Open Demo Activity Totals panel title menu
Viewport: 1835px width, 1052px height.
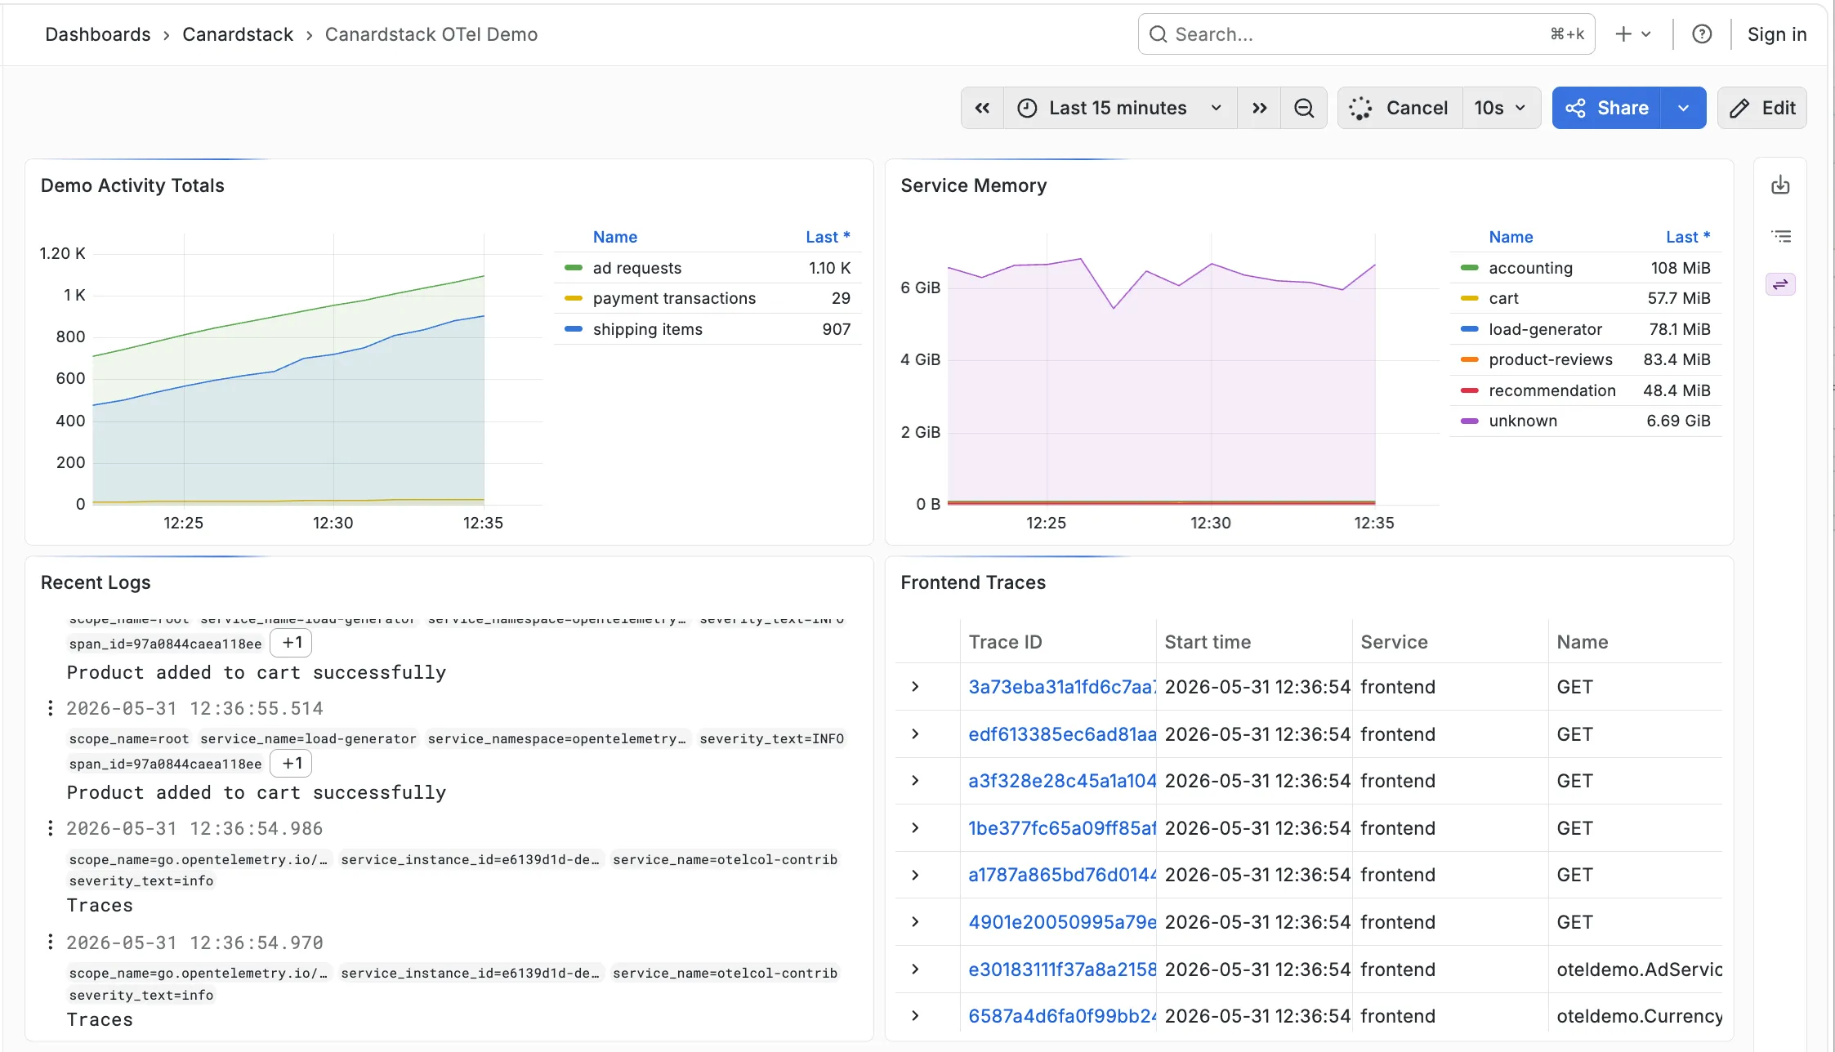pos(132,185)
